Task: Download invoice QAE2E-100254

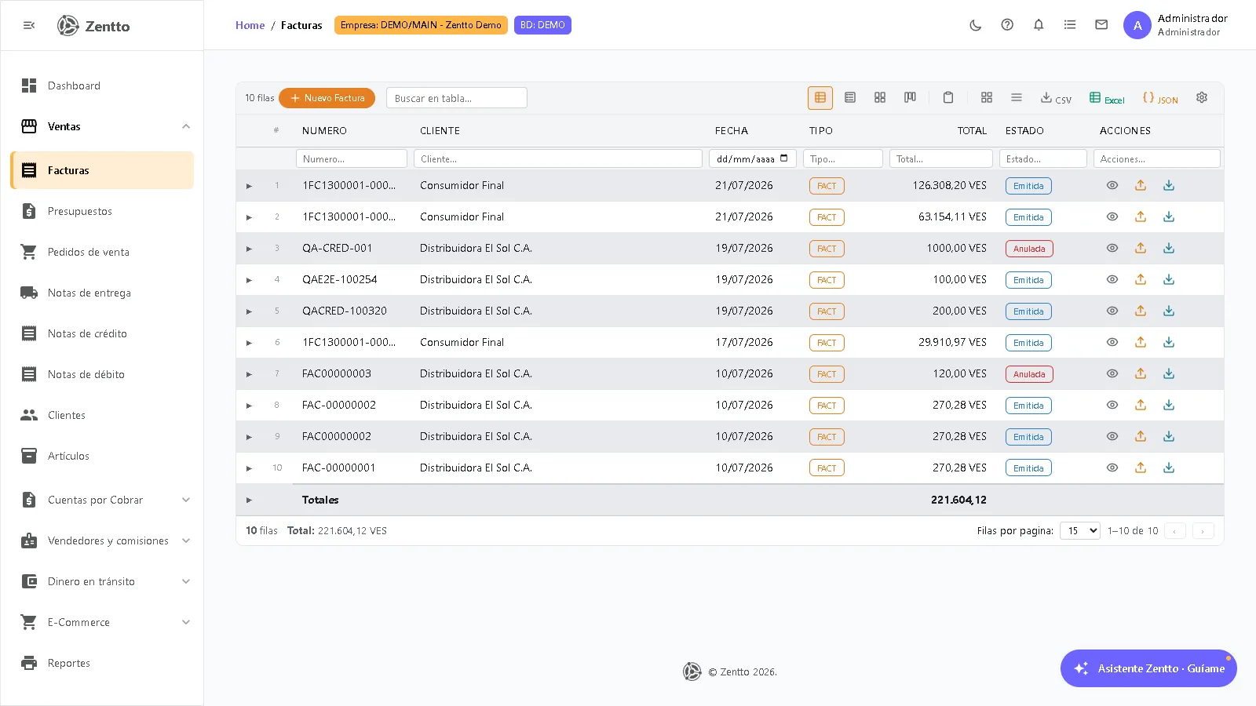Action: (x=1169, y=279)
